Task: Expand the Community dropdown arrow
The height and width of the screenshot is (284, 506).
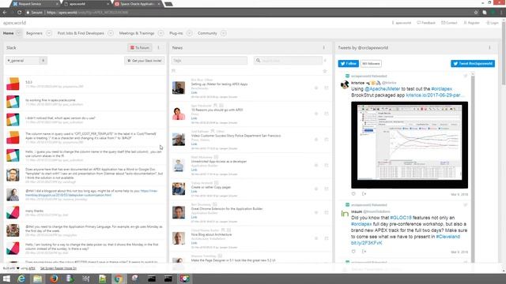Action: tap(223, 33)
